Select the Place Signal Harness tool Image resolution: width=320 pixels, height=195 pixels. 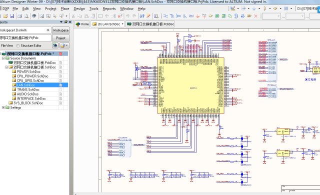coord(178,16)
